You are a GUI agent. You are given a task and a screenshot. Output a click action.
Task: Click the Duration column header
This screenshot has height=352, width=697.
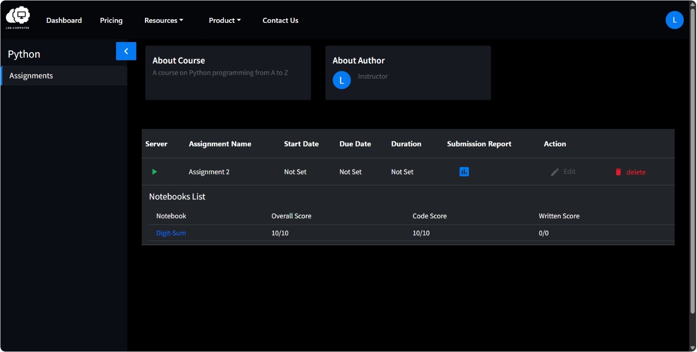tap(406, 144)
